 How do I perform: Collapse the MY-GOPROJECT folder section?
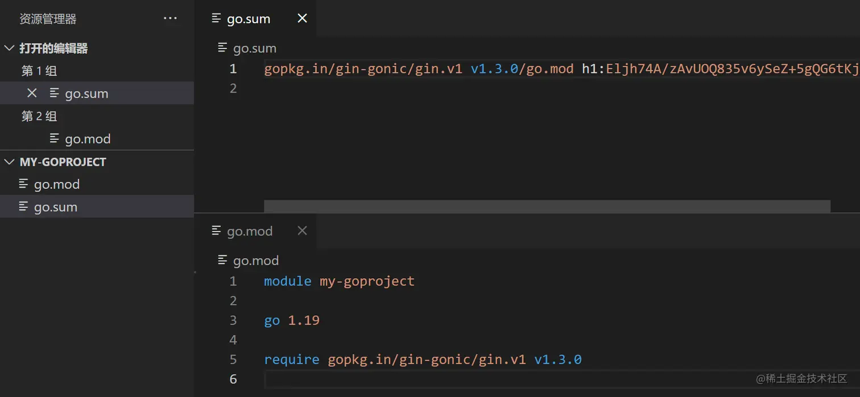9,162
